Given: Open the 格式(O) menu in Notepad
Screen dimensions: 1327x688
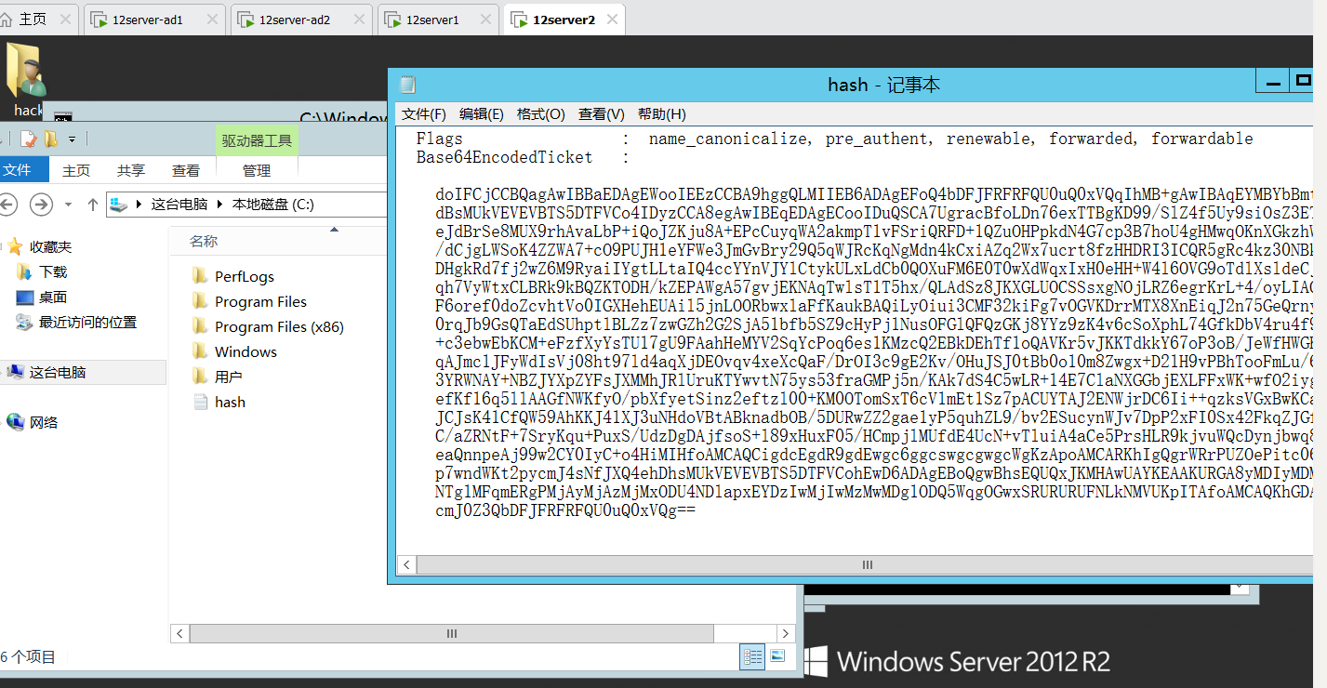Looking at the screenshot, I should (x=541, y=113).
